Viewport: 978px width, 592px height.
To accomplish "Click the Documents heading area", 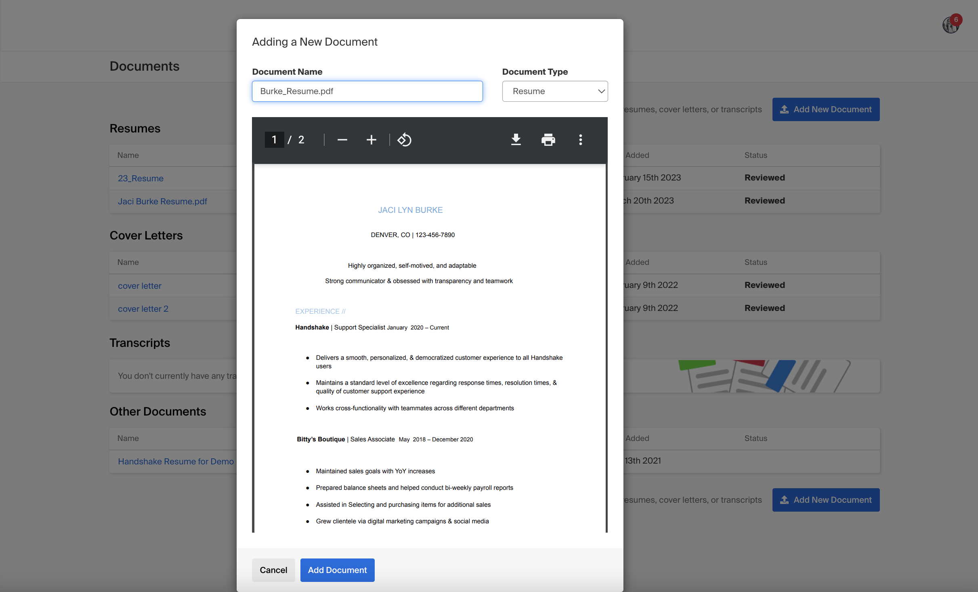I will point(144,66).
